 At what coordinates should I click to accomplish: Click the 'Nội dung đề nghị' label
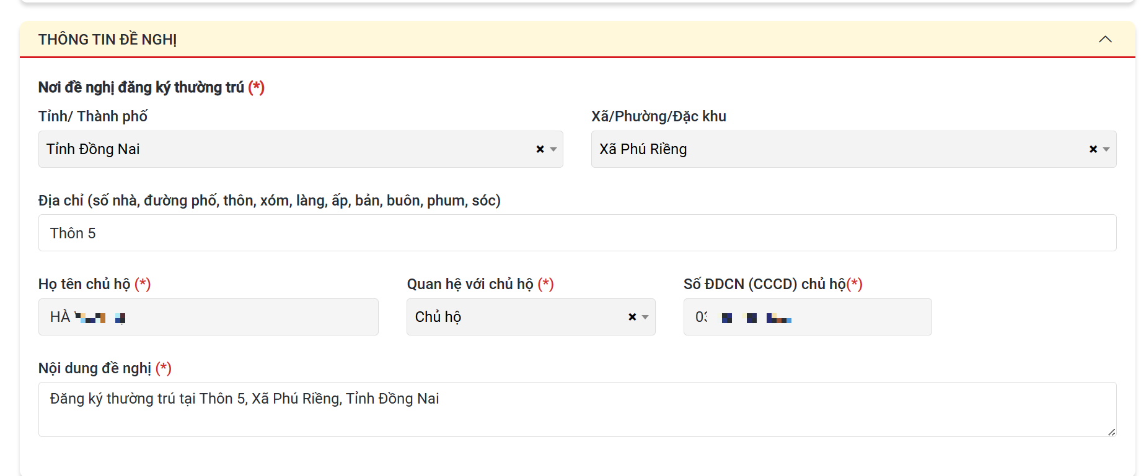tap(95, 368)
